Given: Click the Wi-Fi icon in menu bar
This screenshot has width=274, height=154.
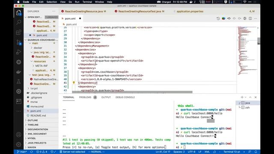Looking at the screenshot, I should click(x=244, y=2).
